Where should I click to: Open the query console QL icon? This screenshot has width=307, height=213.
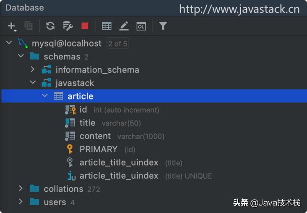tap(141, 26)
